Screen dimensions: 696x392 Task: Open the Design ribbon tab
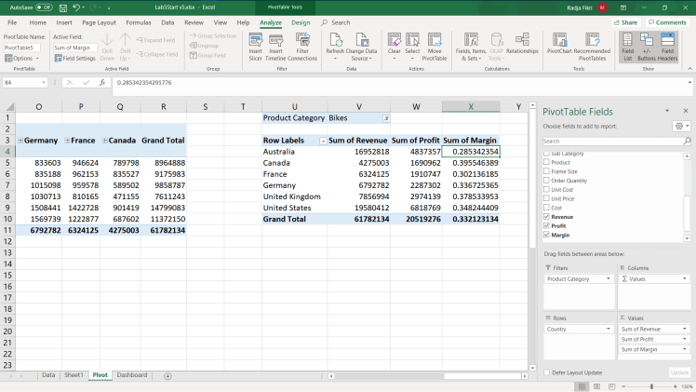pos(301,22)
